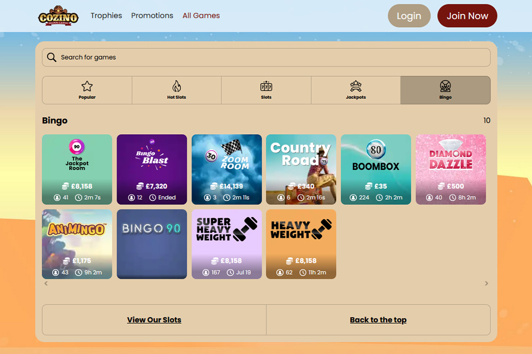This screenshot has height=354, width=532.
Task: Open All Games in navigation
Action: 201,15
